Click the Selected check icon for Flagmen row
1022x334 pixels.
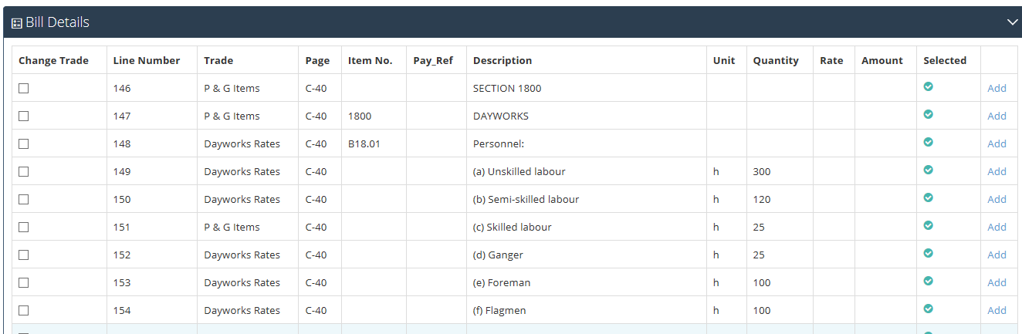[x=929, y=309]
